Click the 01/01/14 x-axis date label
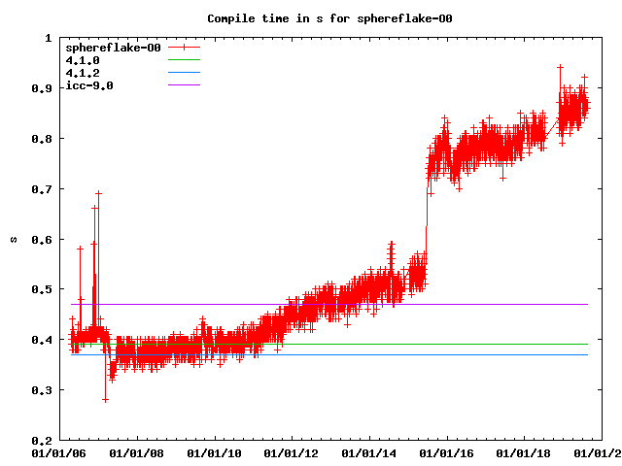Screen dimensions: 622x466 [369, 452]
